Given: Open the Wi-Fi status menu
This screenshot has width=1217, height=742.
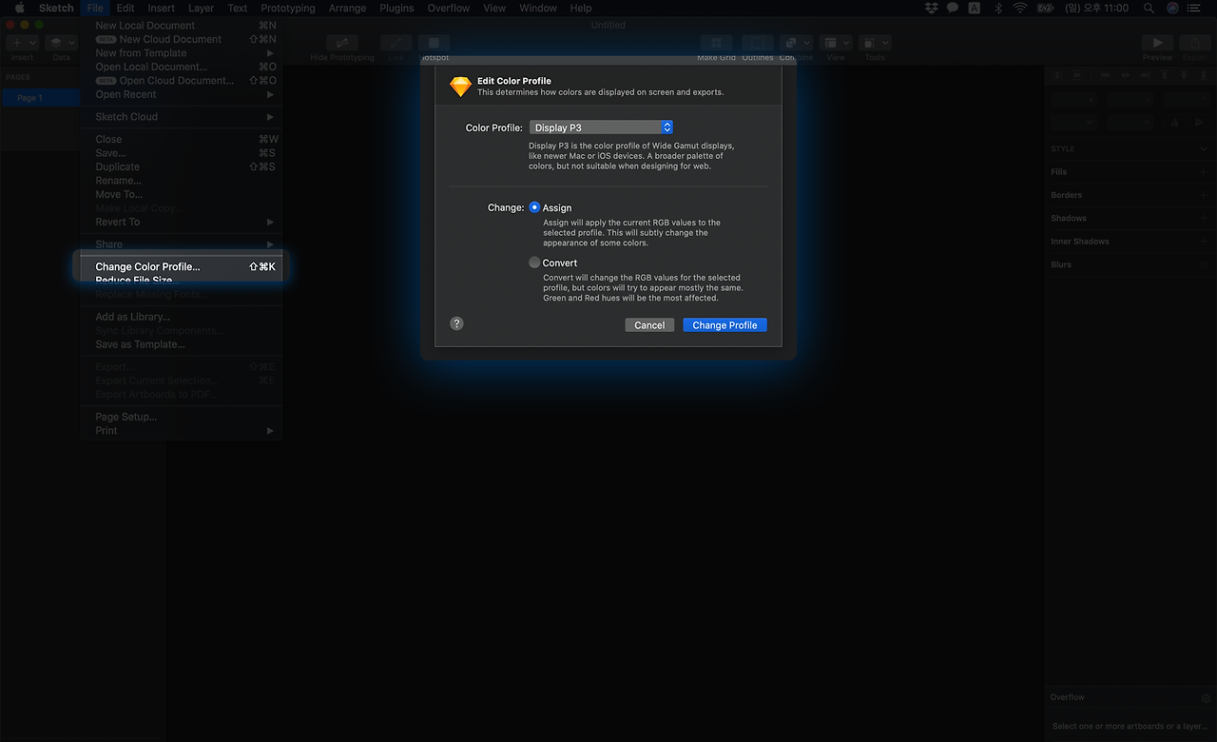Looking at the screenshot, I should tap(1020, 8).
